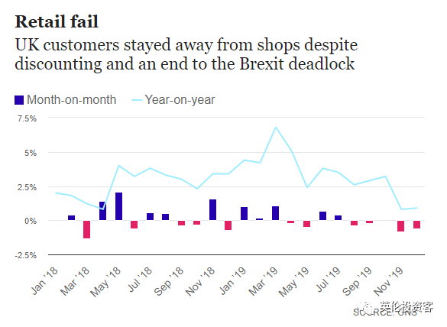Click the 7.5% y-axis label
Image resolution: width=447 pixels, height=327 pixels.
click(27, 118)
